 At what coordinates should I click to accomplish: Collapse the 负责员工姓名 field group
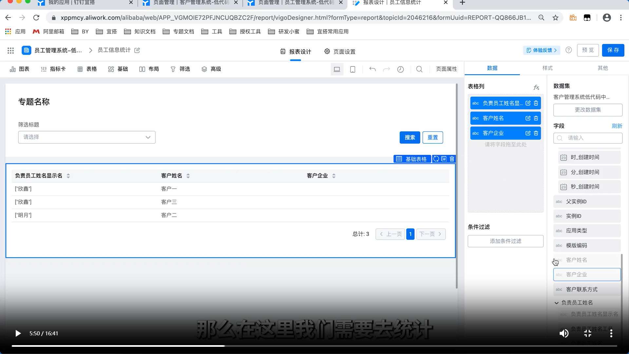tap(556, 303)
